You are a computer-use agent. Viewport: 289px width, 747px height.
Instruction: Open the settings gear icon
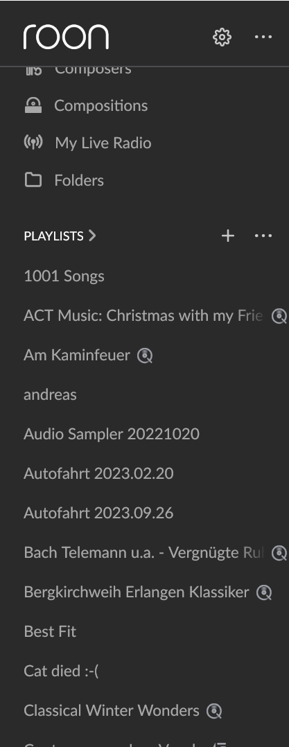point(222,37)
